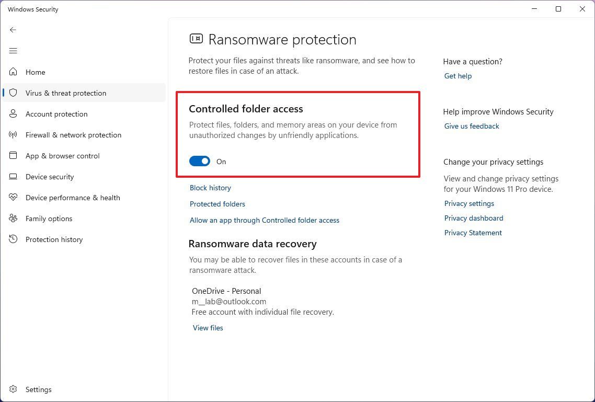Viewport: 595px width, 402px height.
Task: Open Settings via the gear icon
Action: 13,389
